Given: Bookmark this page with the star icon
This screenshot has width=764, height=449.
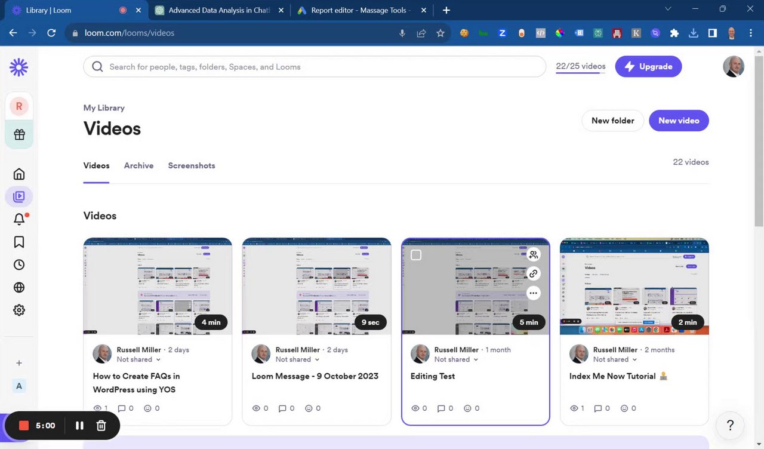Looking at the screenshot, I should pos(440,33).
